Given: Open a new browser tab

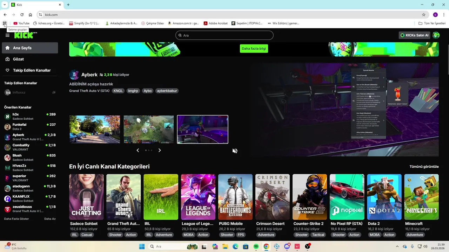Looking at the screenshot, I should click(68, 5).
